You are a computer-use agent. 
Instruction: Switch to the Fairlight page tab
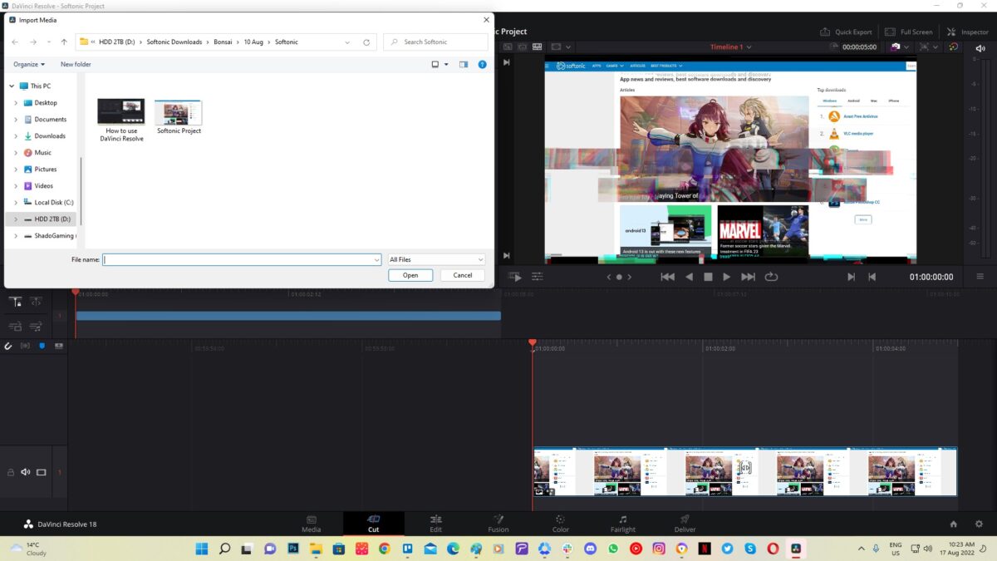[623, 523]
